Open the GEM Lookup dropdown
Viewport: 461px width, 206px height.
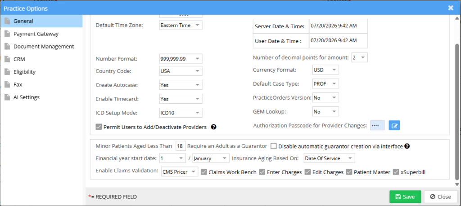click(x=326, y=111)
